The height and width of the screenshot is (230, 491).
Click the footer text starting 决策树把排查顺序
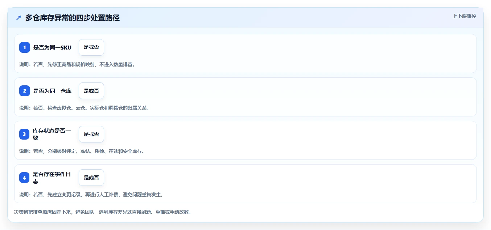coord(103,212)
